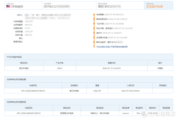Click the 飞往中国 timeline entry
Viewport: 177px width, 119px height.
(110, 24)
